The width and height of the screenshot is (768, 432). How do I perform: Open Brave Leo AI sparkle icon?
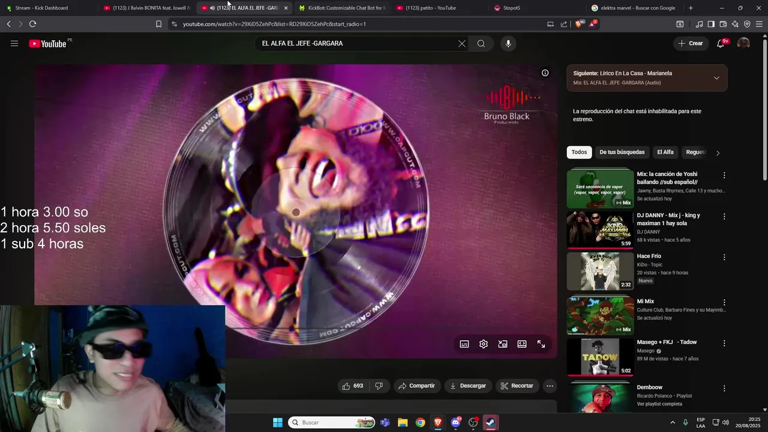pyautogui.click(x=735, y=24)
